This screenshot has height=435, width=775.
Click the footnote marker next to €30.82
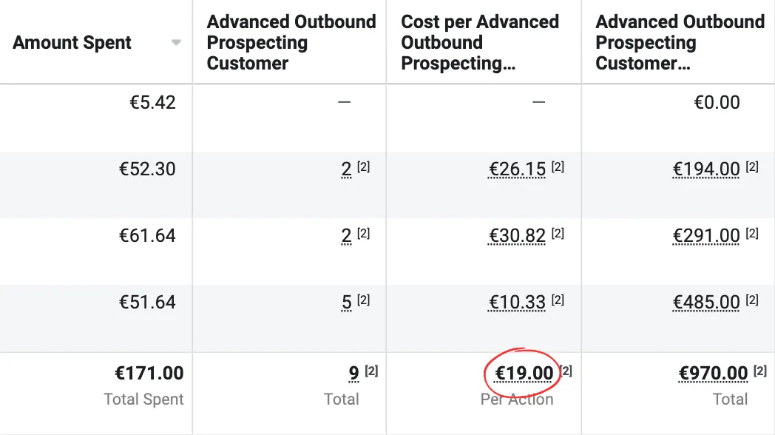tap(558, 234)
